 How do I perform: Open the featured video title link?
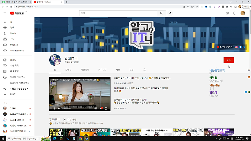coord(142,78)
